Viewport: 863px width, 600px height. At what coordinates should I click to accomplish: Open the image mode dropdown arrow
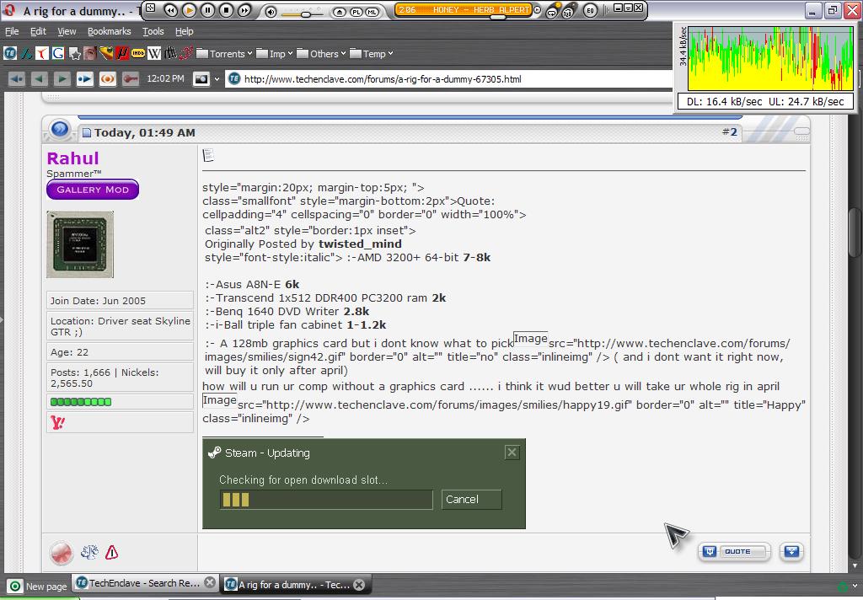coord(217,79)
